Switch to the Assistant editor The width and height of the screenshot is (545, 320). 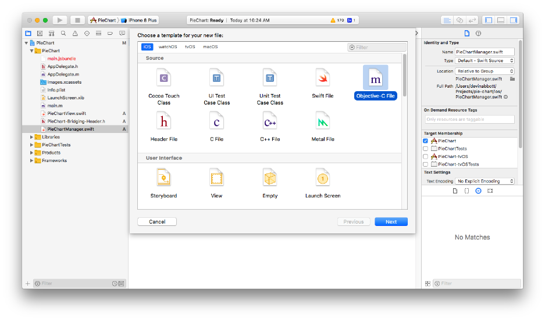click(x=459, y=20)
